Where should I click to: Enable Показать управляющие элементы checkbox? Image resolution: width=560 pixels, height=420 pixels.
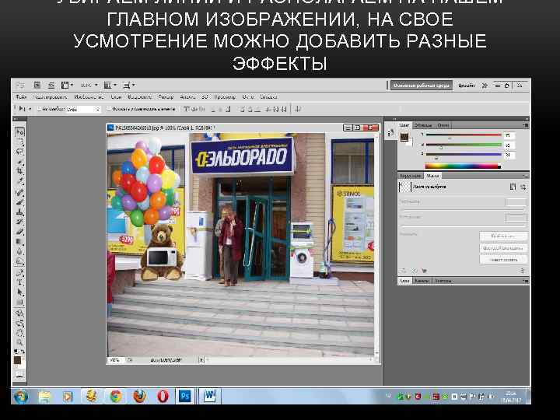pyautogui.click(x=109, y=109)
